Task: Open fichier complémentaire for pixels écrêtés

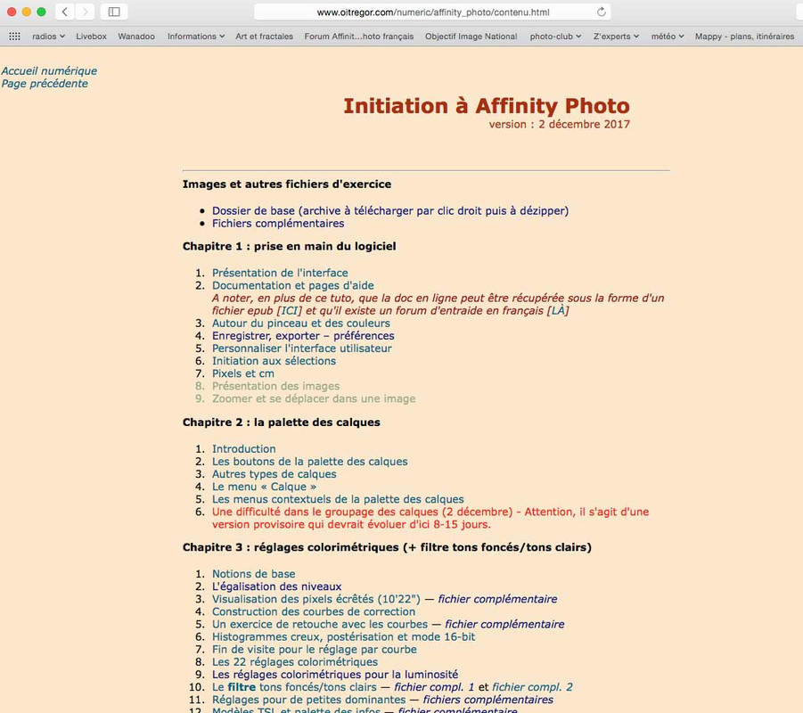Action: pyautogui.click(x=497, y=599)
